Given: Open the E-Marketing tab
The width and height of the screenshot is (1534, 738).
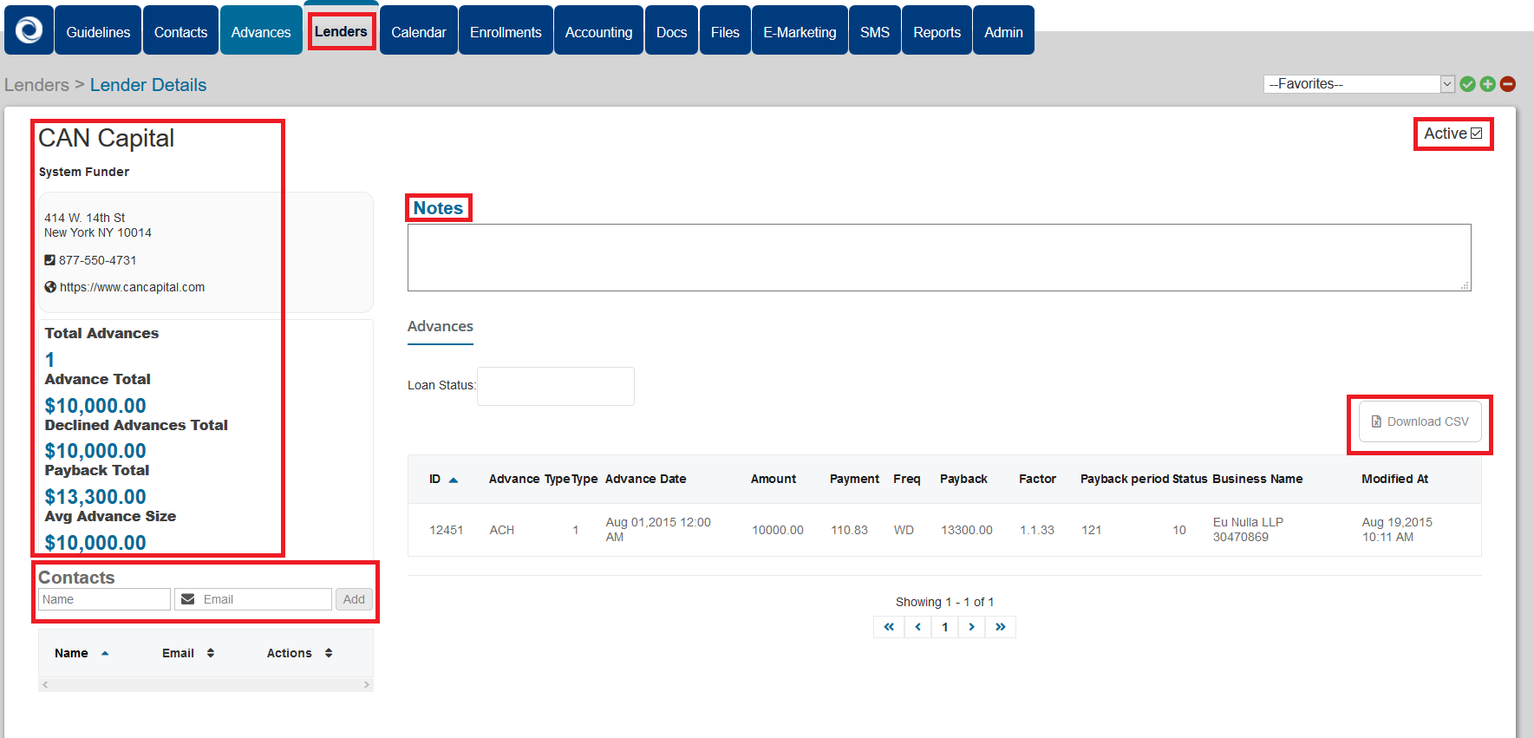Looking at the screenshot, I should click(800, 31).
